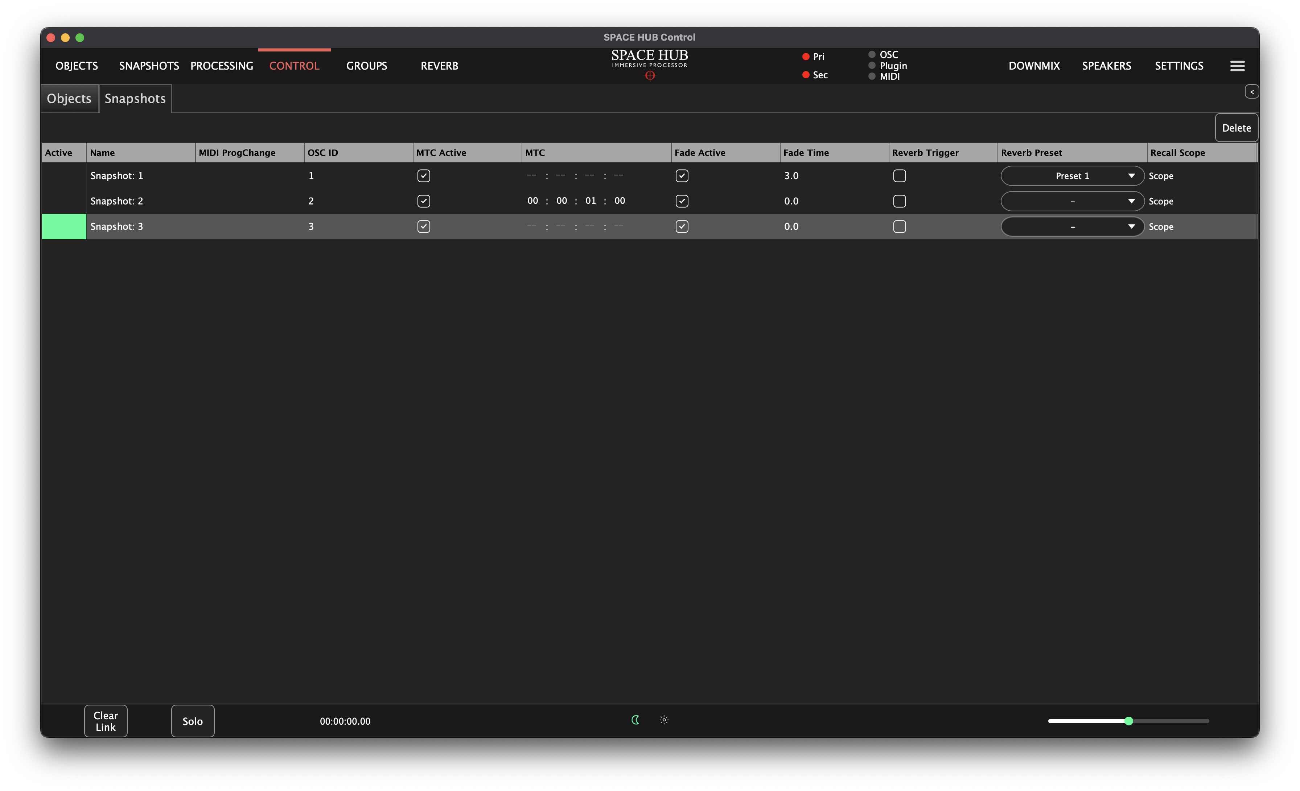Click Scope for Snapshot: 2
The height and width of the screenshot is (791, 1300).
point(1161,201)
